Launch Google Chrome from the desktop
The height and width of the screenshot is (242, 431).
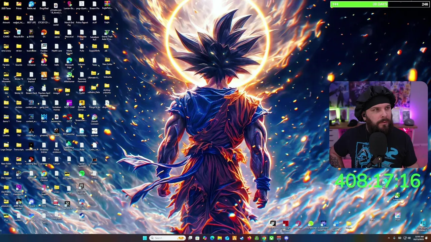[x=44, y=176]
